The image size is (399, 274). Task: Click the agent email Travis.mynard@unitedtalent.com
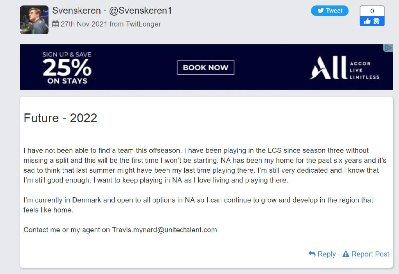pyautogui.click(x=164, y=230)
